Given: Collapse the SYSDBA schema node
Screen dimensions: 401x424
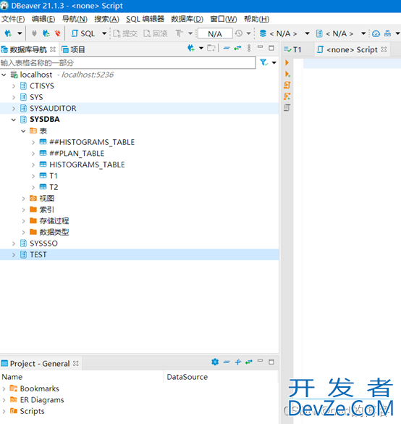Looking at the screenshot, I should 14,120.
